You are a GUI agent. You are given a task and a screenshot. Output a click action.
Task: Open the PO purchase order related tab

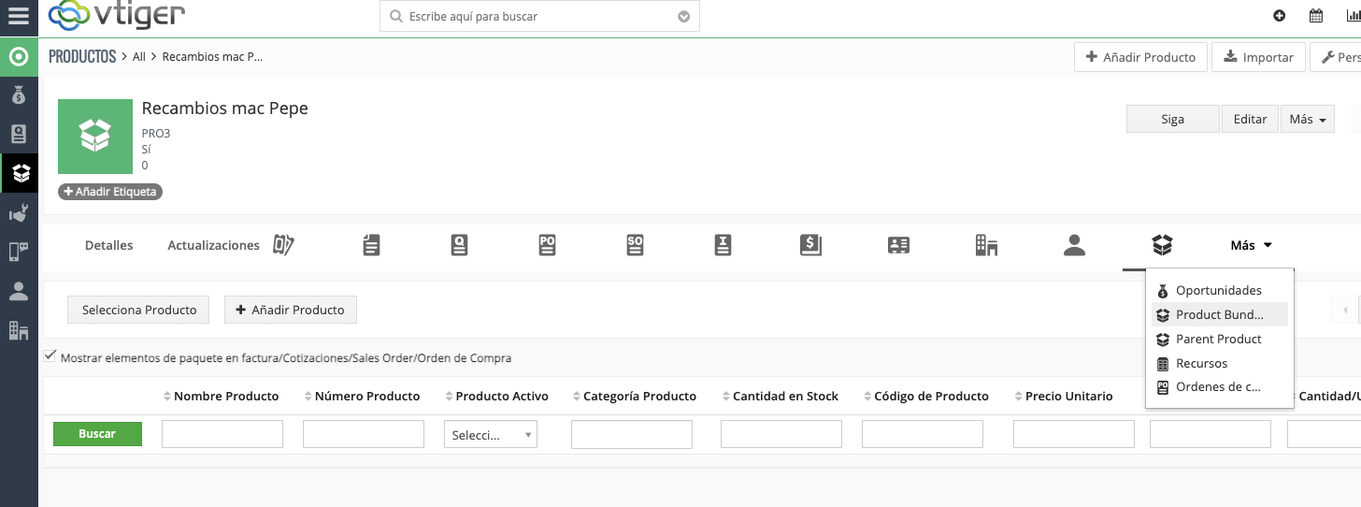[548, 245]
